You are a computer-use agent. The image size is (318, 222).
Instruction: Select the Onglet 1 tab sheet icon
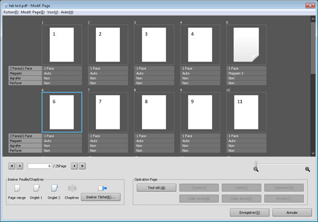click(36, 188)
